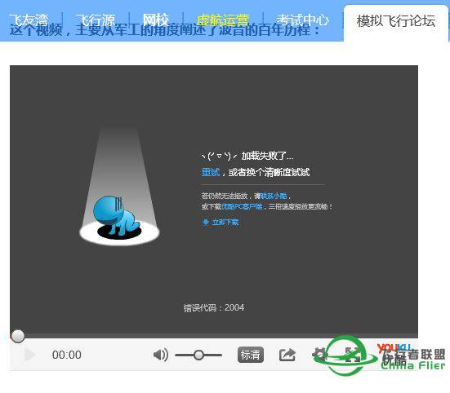The width and height of the screenshot is (450, 393).
Task: Open the 虚航运营 tab
Action: point(223,20)
